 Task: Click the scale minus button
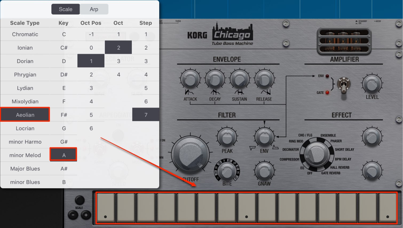pyautogui.click(x=73, y=215)
